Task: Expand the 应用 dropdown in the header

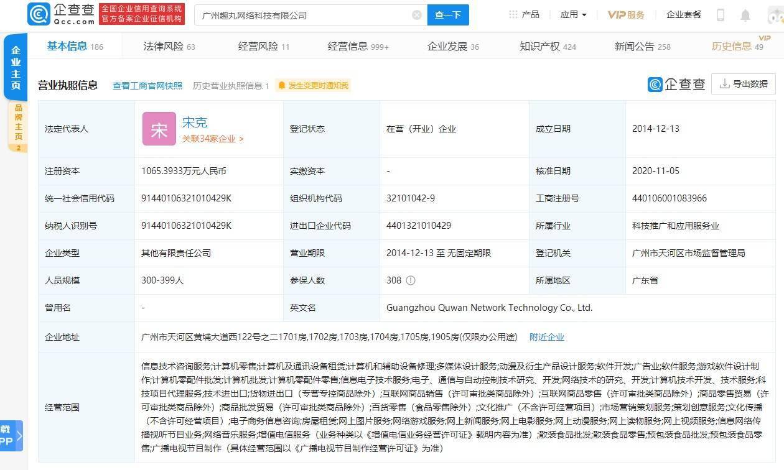Action: coord(572,14)
